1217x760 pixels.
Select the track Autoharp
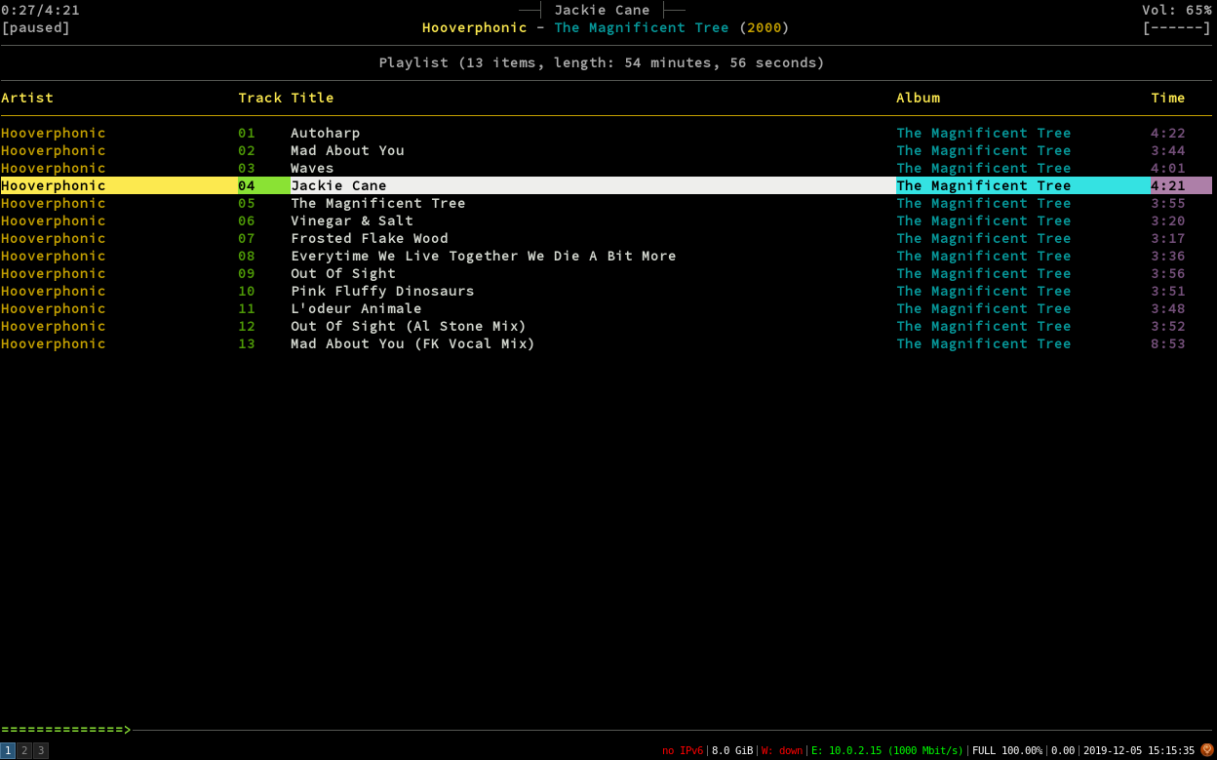(325, 133)
